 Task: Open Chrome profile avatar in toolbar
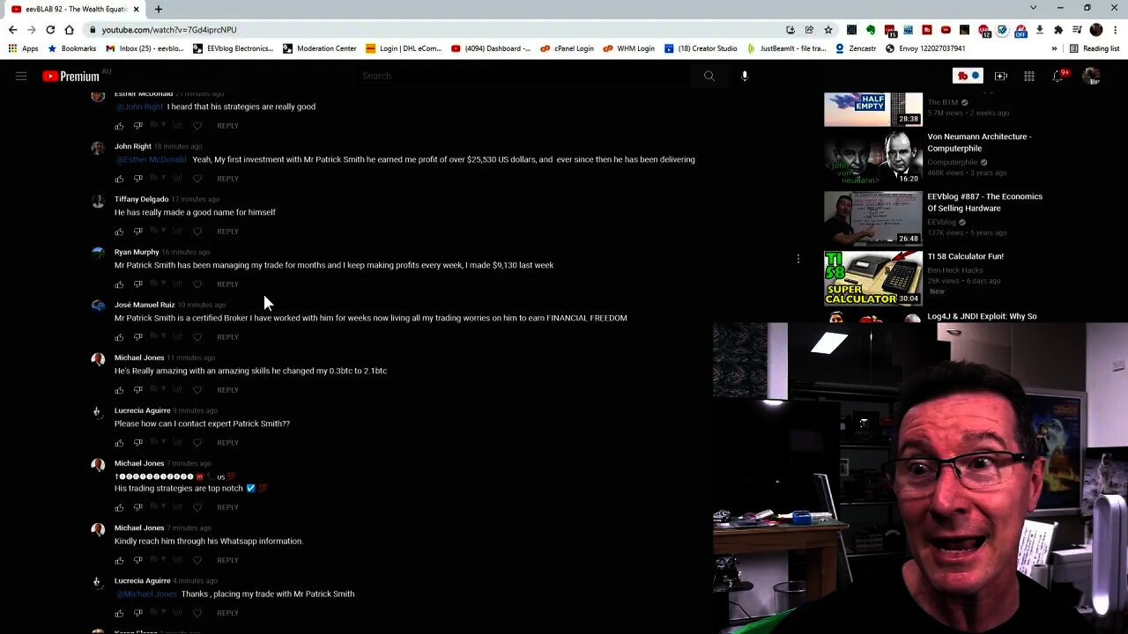(x=1096, y=30)
